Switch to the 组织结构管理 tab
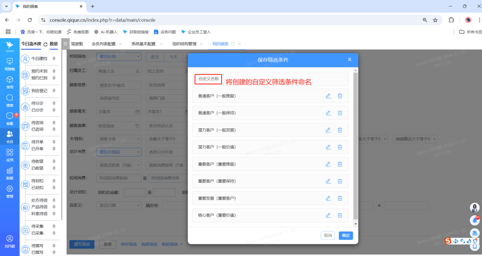Image resolution: width=482 pixels, height=256 pixels. coord(184,44)
